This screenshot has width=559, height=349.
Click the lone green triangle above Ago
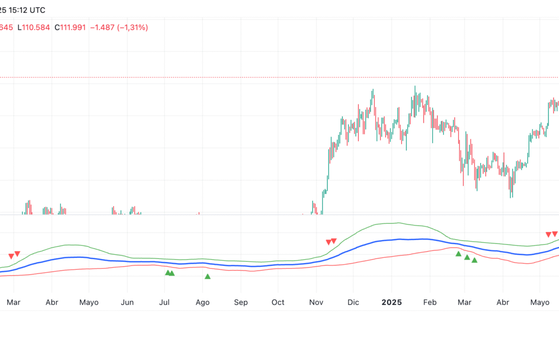click(x=208, y=277)
